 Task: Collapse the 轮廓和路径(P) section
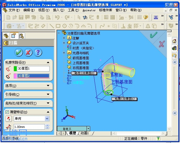[48, 62]
